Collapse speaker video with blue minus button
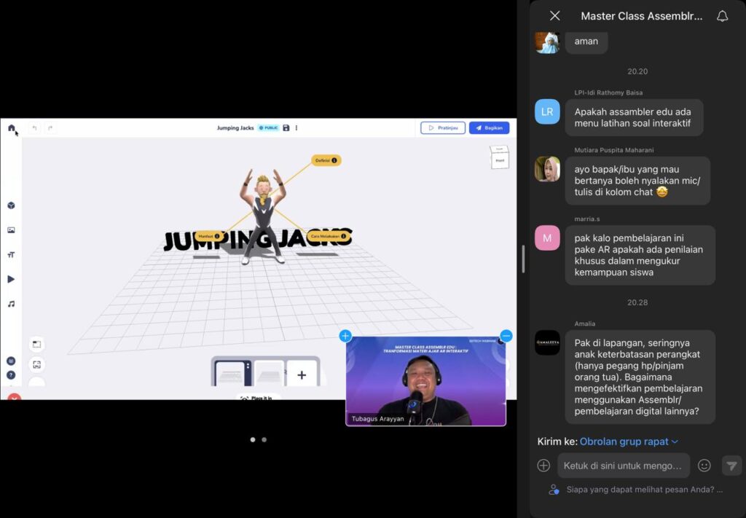This screenshot has height=518, width=746. pyautogui.click(x=506, y=336)
